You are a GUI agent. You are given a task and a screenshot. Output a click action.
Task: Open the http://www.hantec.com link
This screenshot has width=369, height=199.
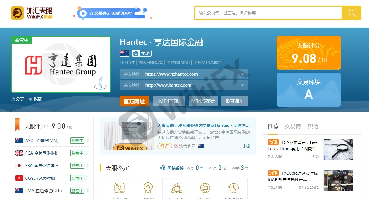(x=168, y=85)
